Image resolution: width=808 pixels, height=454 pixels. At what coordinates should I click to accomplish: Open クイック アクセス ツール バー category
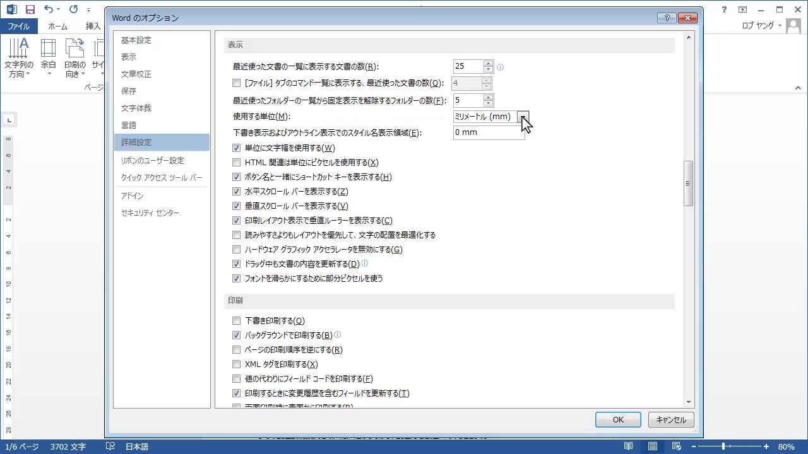[x=162, y=178]
